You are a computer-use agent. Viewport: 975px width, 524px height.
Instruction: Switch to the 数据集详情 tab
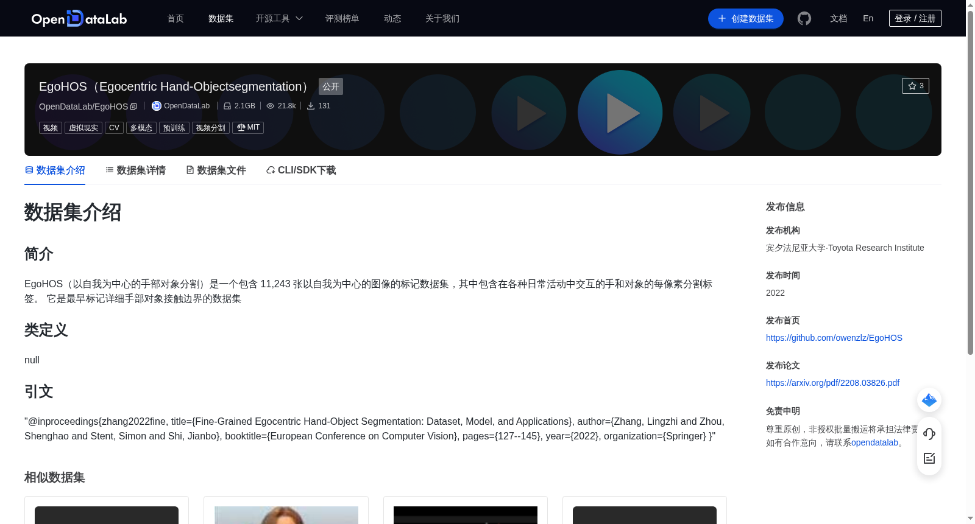click(135, 170)
